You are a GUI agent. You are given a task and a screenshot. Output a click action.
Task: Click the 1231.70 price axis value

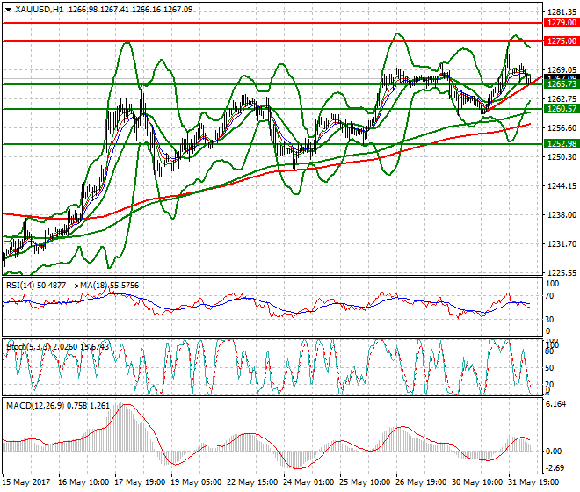click(562, 243)
